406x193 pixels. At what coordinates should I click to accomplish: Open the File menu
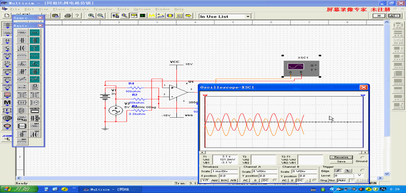click(15, 9)
